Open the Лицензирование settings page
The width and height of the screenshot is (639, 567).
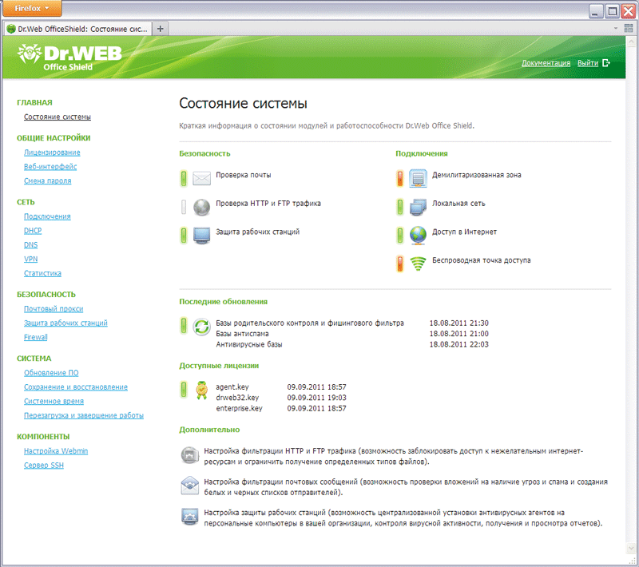[x=52, y=153]
